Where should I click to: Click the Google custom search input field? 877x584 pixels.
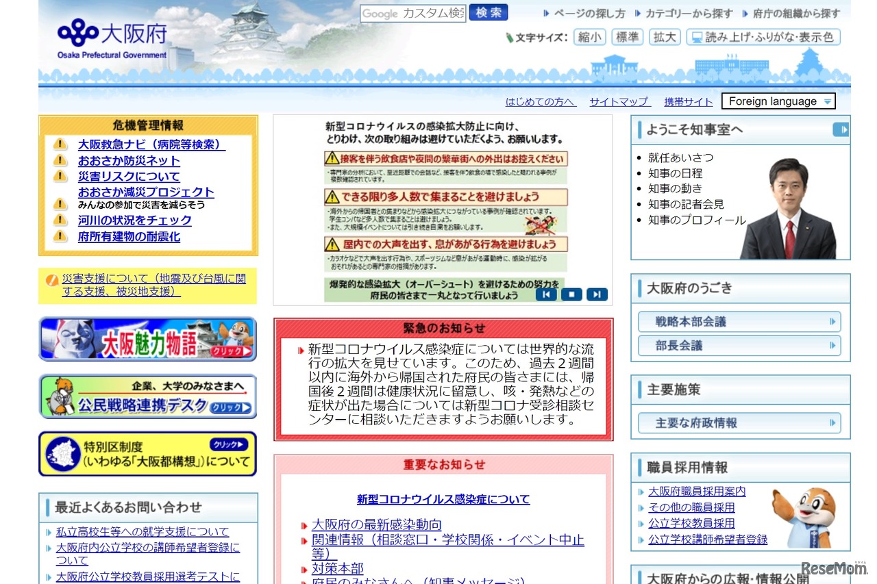click(412, 12)
